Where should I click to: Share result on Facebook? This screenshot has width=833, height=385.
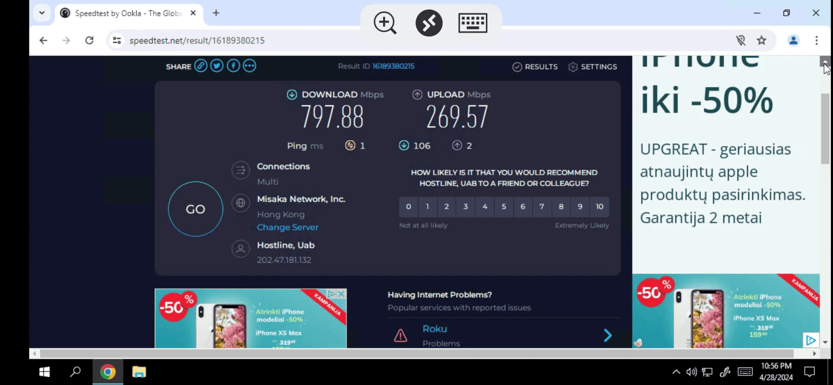pyautogui.click(x=233, y=66)
